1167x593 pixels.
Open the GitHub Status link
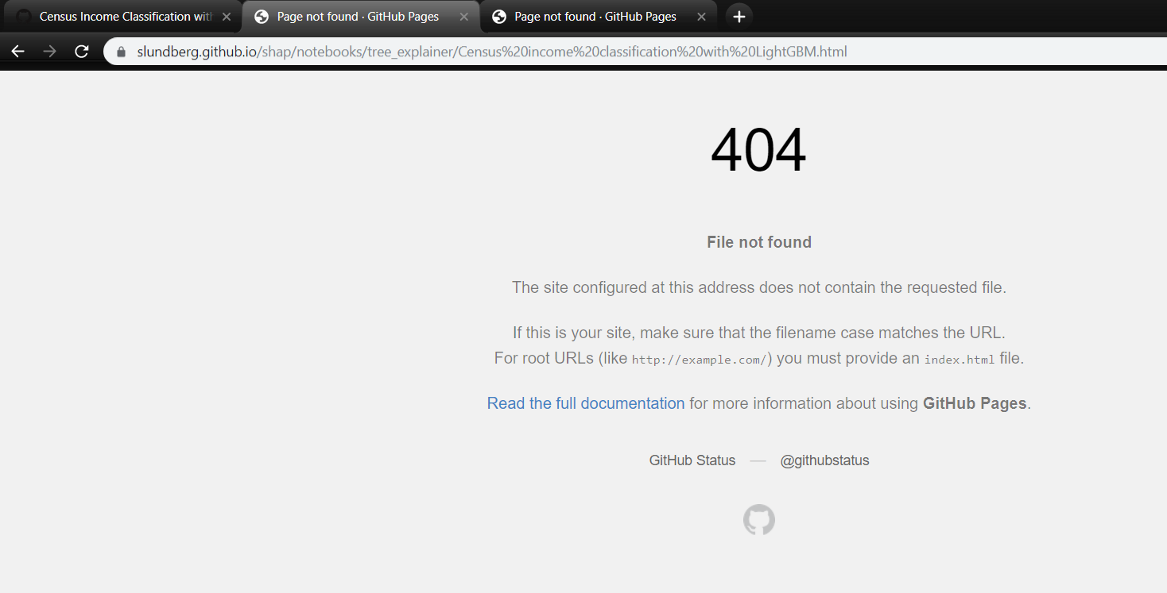(x=692, y=460)
